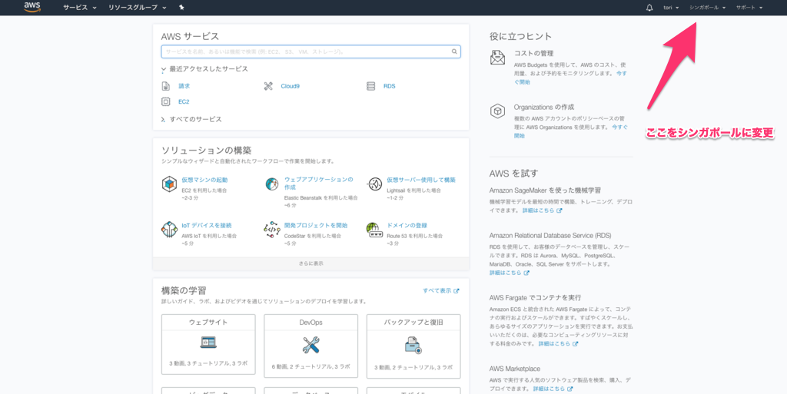Open the tori account dropdown

(671, 8)
